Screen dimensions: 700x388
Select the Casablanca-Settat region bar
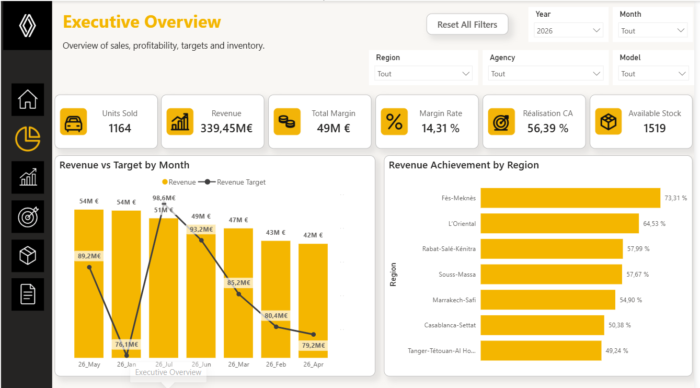[x=543, y=325]
